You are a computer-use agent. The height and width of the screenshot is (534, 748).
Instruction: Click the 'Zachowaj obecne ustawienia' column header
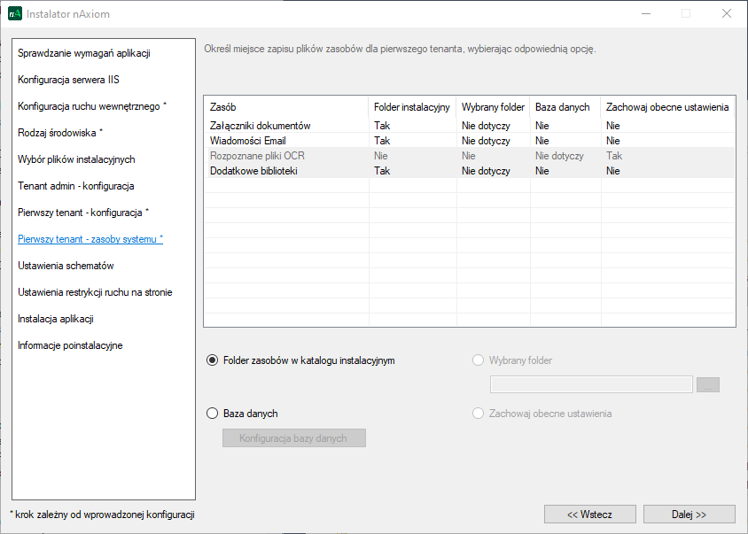pyautogui.click(x=667, y=107)
